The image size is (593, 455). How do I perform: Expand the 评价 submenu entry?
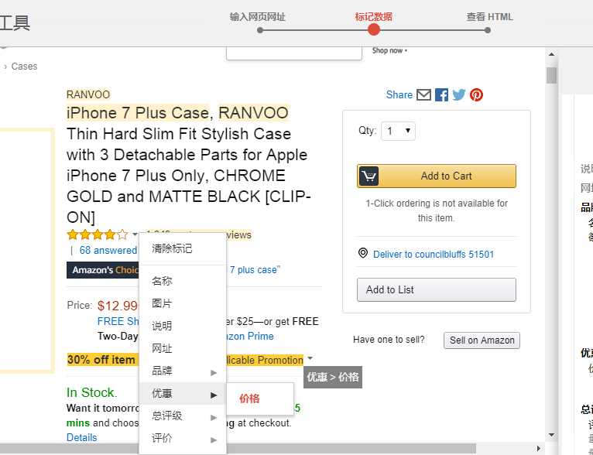(x=183, y=439)
